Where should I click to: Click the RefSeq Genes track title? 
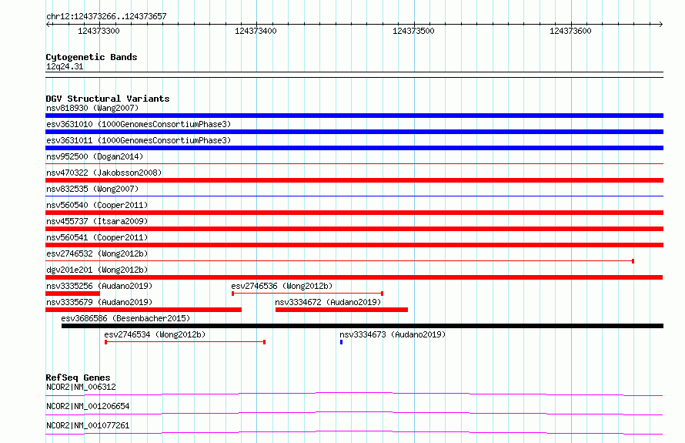click(78, 378)
